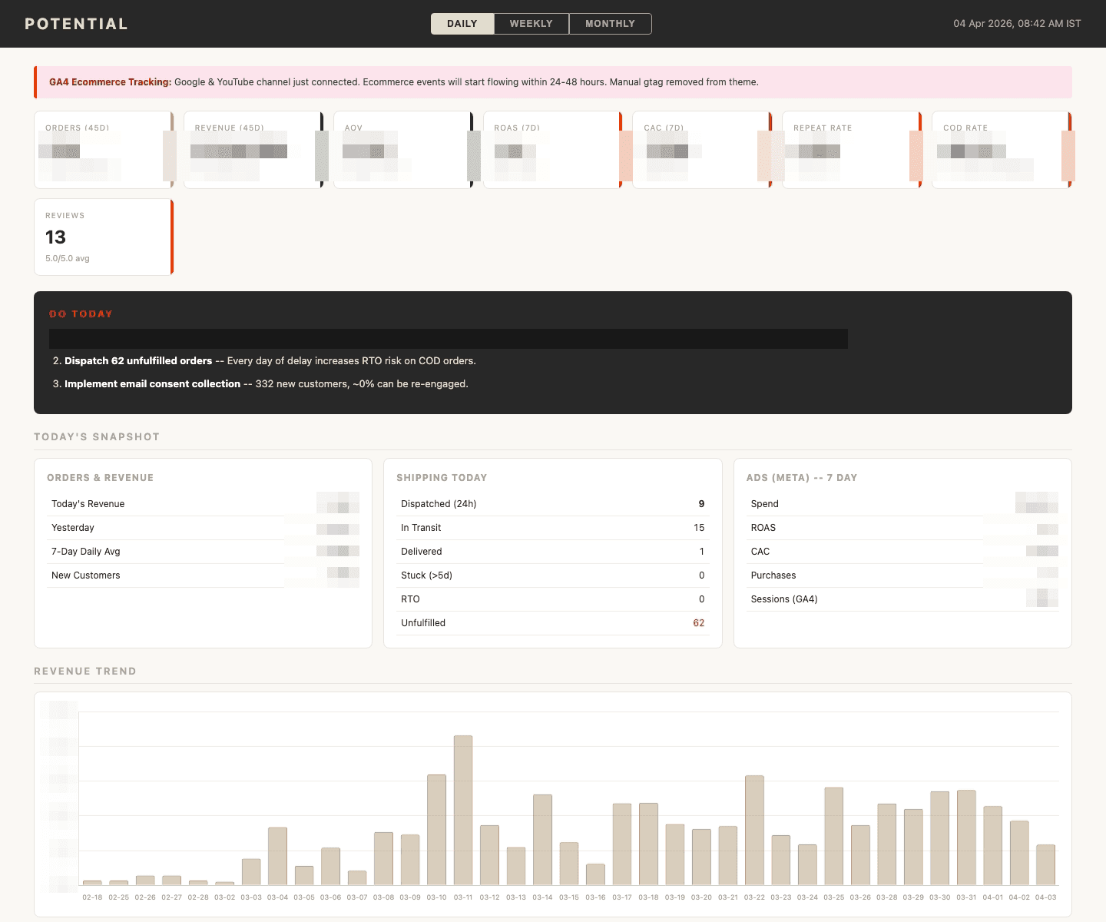The image size is (1106, 922).
Task: Select the Yesterday row
Action: 203,528
